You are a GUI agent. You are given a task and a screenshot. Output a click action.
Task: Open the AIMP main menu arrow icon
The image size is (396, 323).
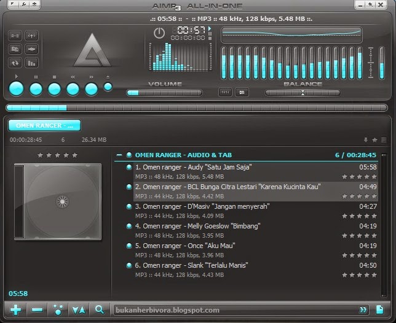click(13, 4)
